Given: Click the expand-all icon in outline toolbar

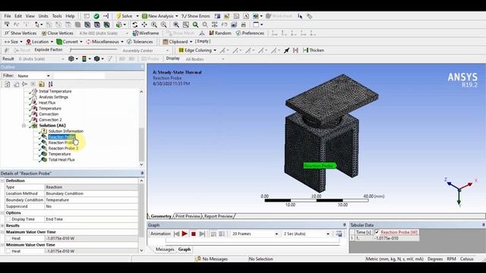Looking at the screenshot, I should 33,84.
